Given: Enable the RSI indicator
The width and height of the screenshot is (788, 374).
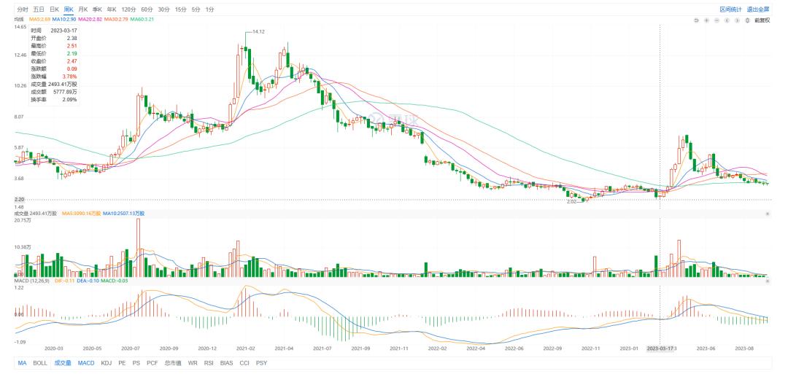Looking at the screenshot, I should 209,363.
